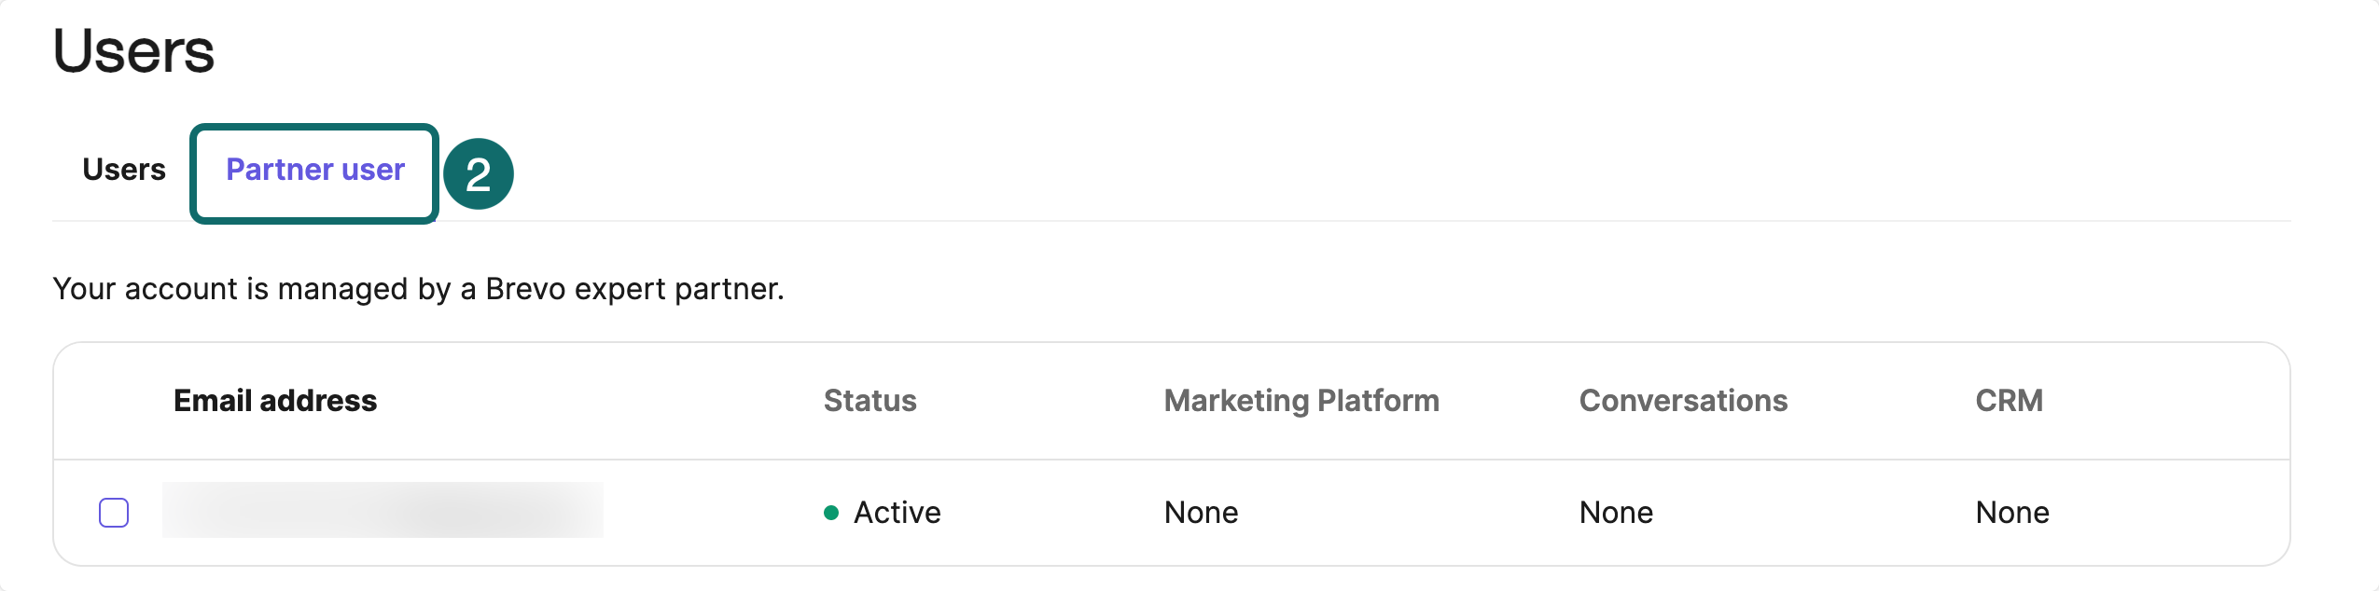Click the numbered step 2 badge
This screenshot has width=2379, height=591.
[x=478, y=173]
